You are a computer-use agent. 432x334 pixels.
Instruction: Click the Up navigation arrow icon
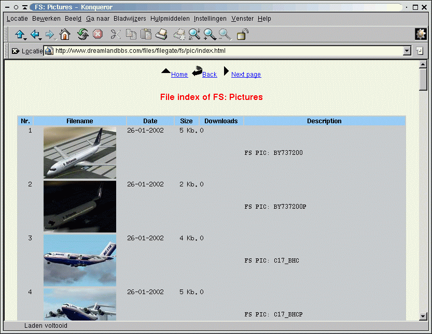coord(19,35)
